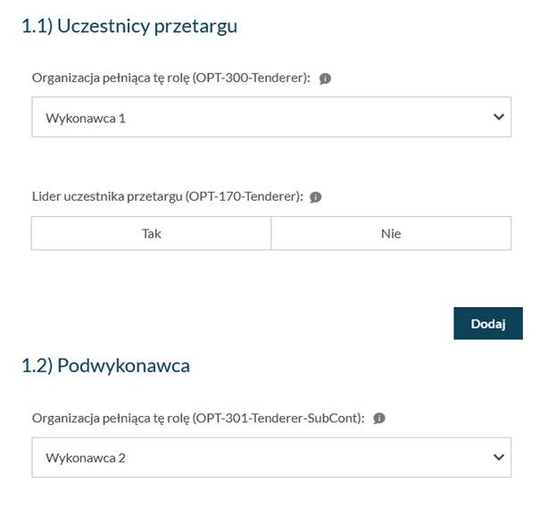Click the chevron arrow of Wykonawca 1 dropdown

498,117
